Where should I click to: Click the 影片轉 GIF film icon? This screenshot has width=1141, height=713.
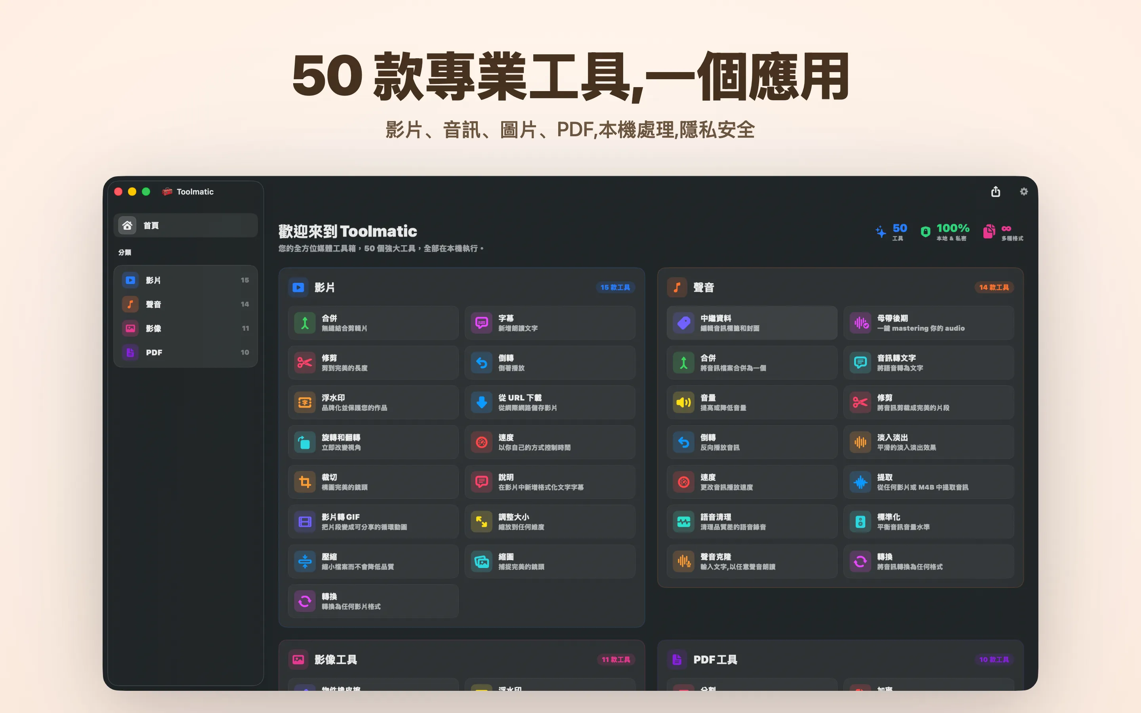click(305, 522)
